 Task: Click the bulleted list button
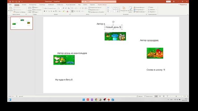(73, 8)
